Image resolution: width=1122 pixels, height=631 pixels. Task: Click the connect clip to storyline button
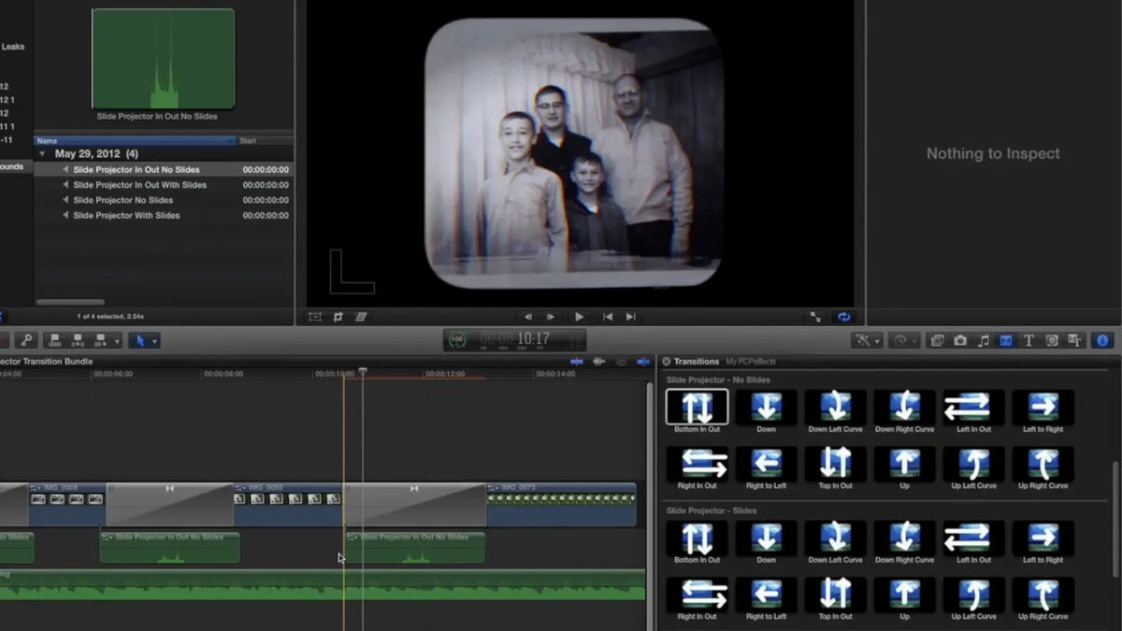click(x=54, y=341)
